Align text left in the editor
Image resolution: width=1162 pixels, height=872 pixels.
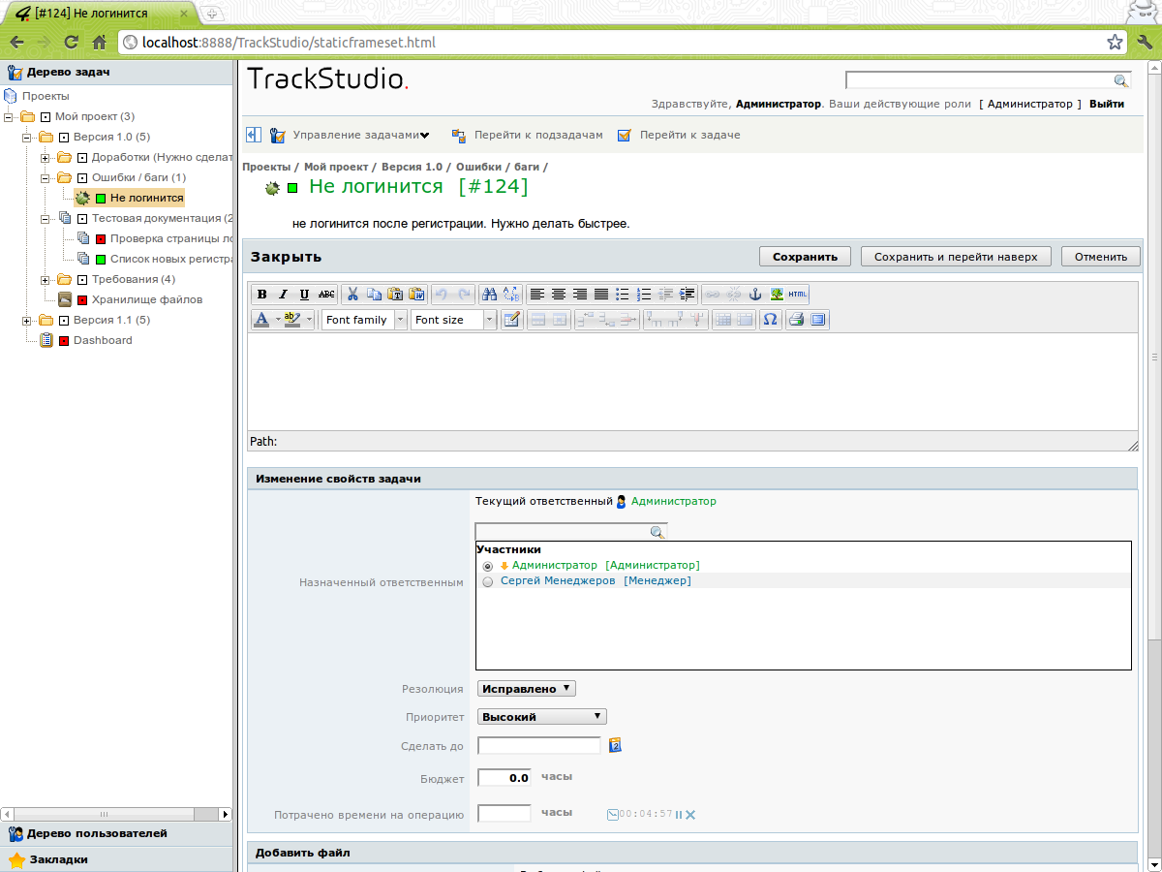537,295
